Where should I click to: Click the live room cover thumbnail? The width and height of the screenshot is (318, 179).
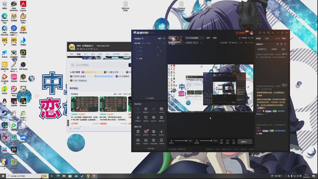175,40
